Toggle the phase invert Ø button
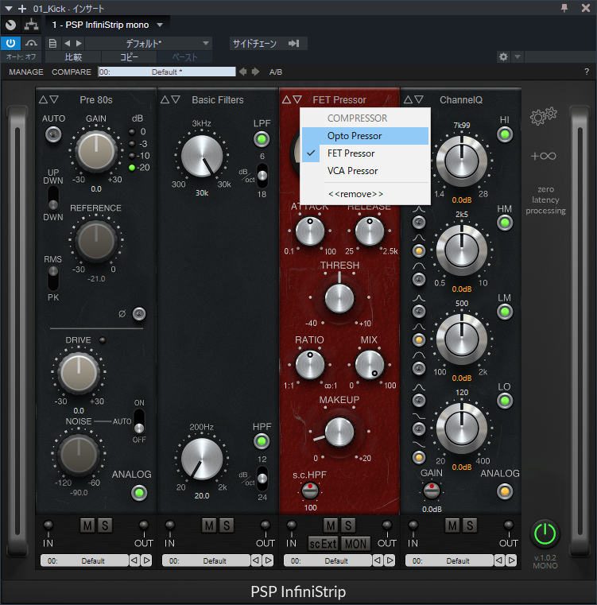 click(x=139, y=314)
